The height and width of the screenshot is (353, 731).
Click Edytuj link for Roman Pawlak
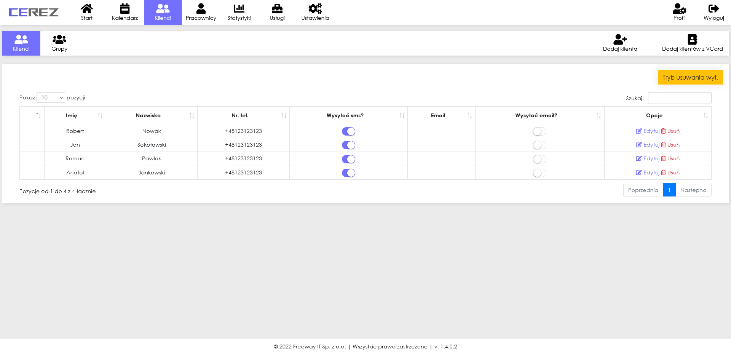pyautogui.click(x=648, y=159)
